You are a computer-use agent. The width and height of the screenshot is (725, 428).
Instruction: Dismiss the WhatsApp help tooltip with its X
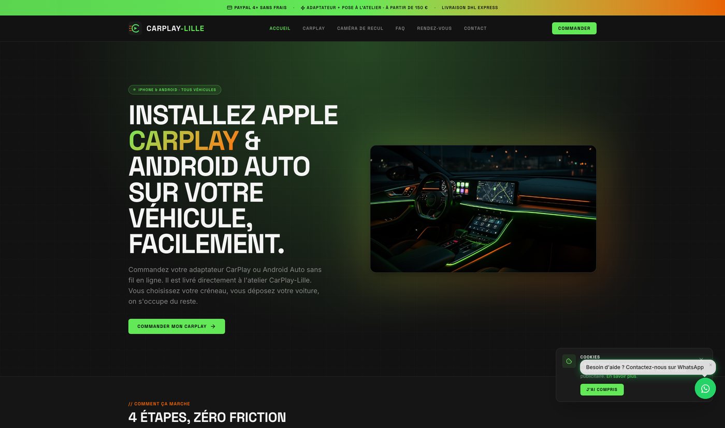pyautogui.click(x=711, y=365)
